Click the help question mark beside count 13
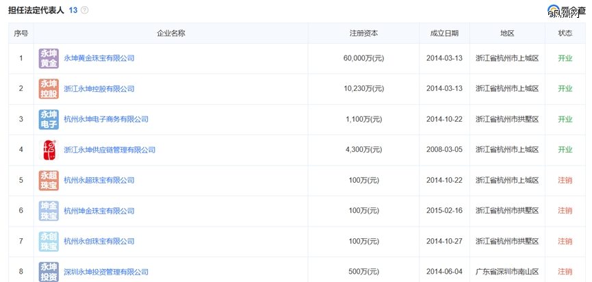Image resolution: width=592 pixels, height=282 pixels. click(x=84, y=10)
